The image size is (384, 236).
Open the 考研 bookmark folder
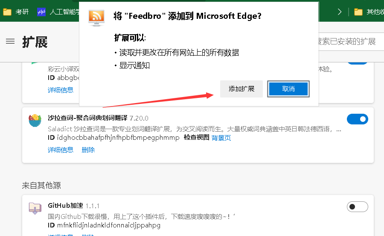pos(16,12)
